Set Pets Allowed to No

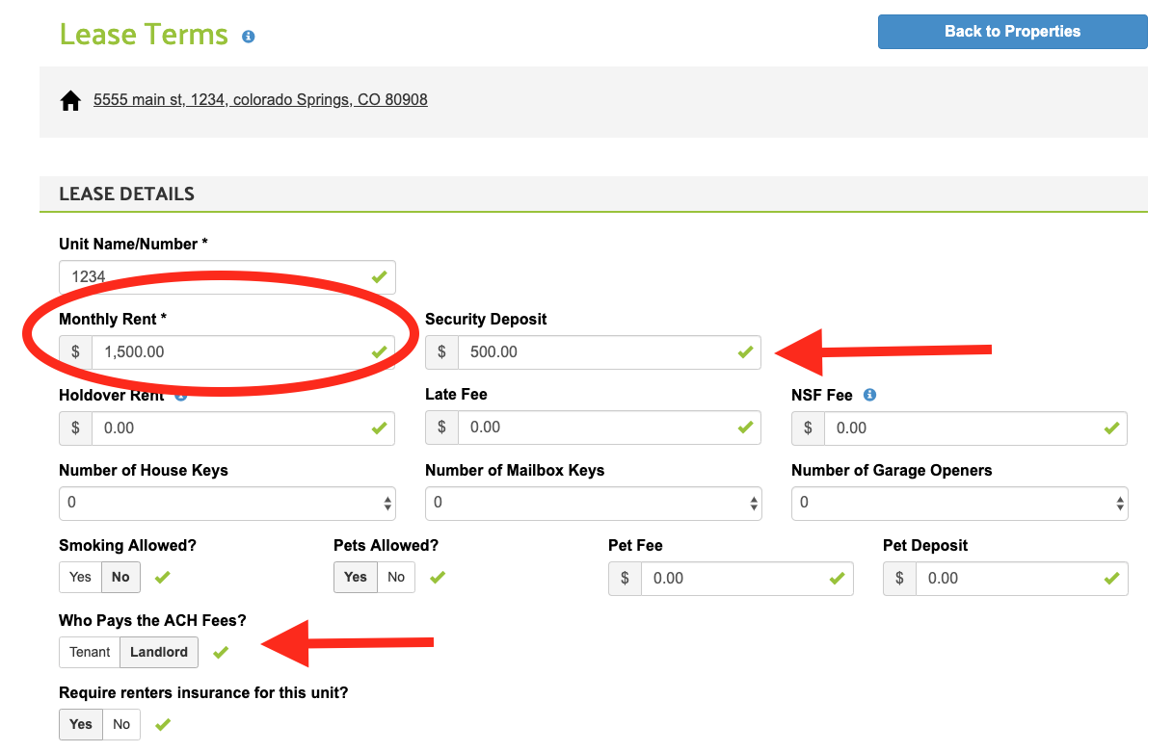point(396,578)
